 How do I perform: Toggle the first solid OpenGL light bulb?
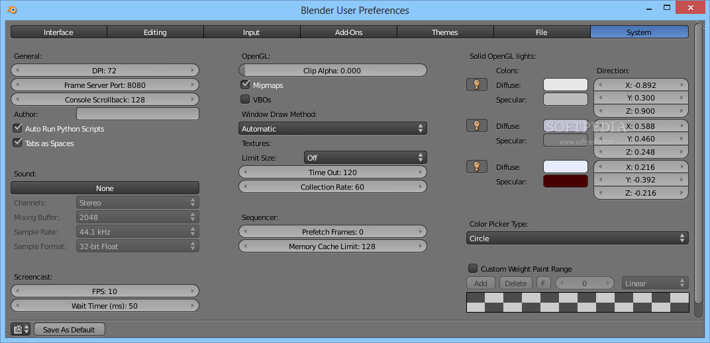click(477, 85)
